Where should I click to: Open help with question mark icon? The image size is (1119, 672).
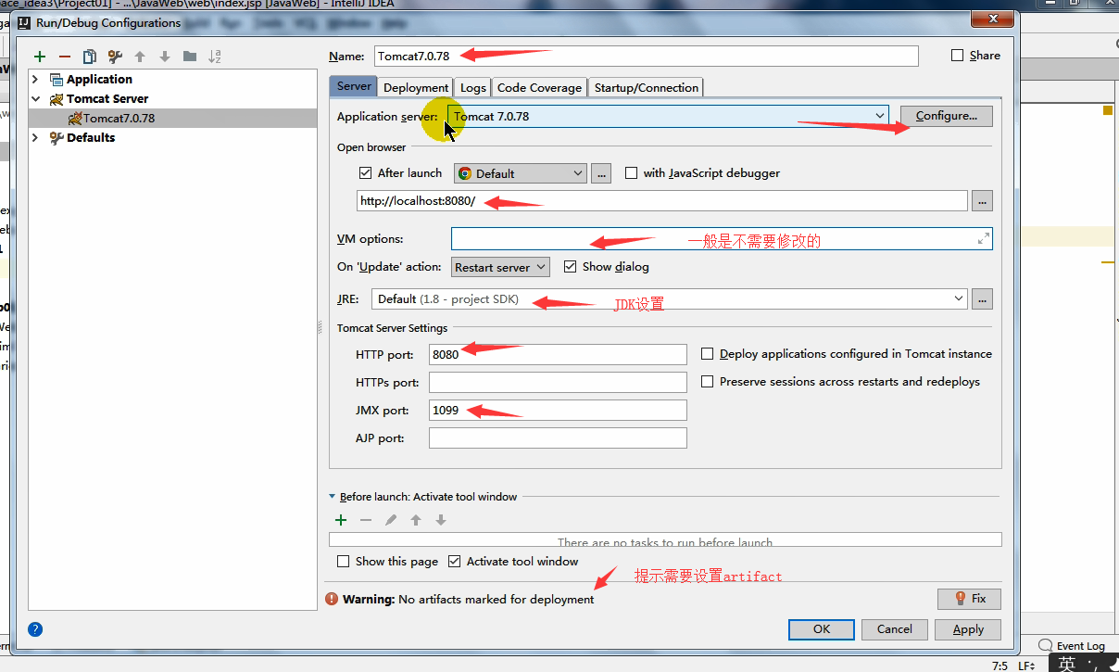(35, 629)
